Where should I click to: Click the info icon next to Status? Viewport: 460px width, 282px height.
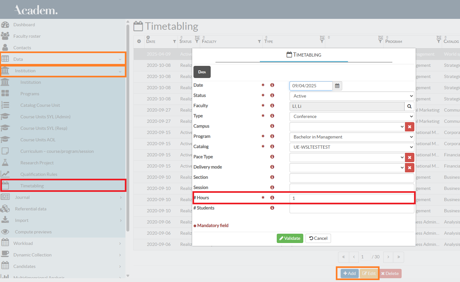pos(272,95)
